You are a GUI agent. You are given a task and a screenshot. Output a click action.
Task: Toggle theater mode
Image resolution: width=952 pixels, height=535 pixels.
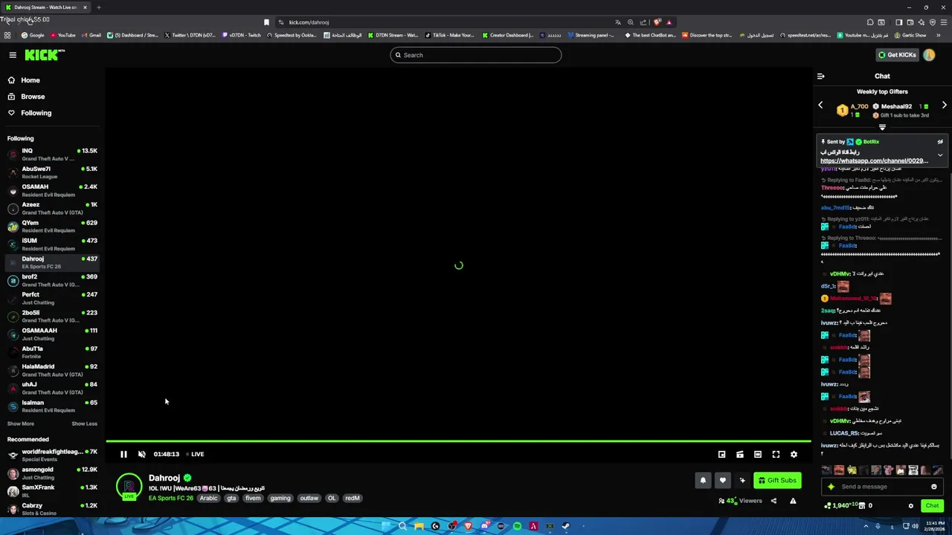(x=758, y=454)
